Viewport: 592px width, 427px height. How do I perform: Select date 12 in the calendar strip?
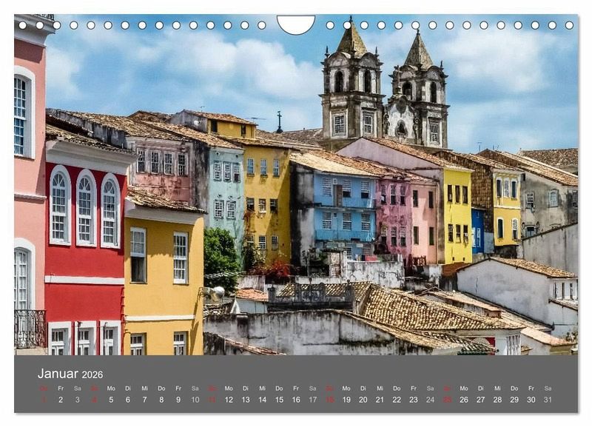[x=229, y=400]
